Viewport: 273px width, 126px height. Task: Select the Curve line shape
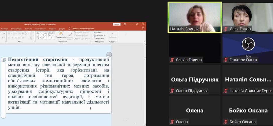[43, 38]
